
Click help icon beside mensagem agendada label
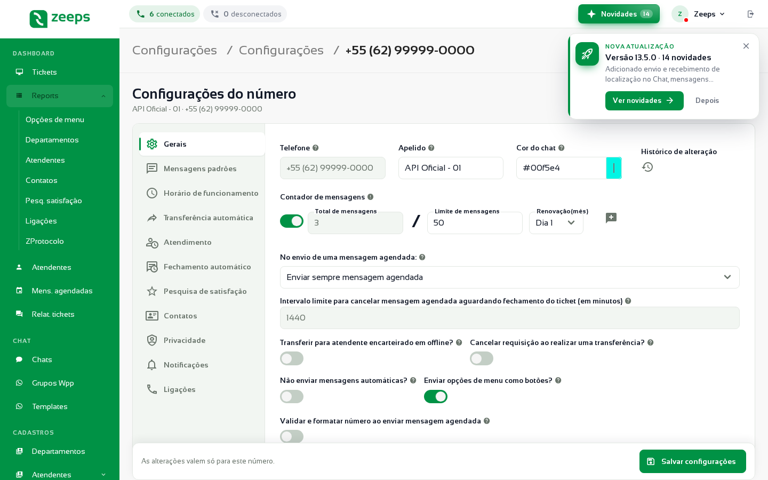tap(422, 257)
